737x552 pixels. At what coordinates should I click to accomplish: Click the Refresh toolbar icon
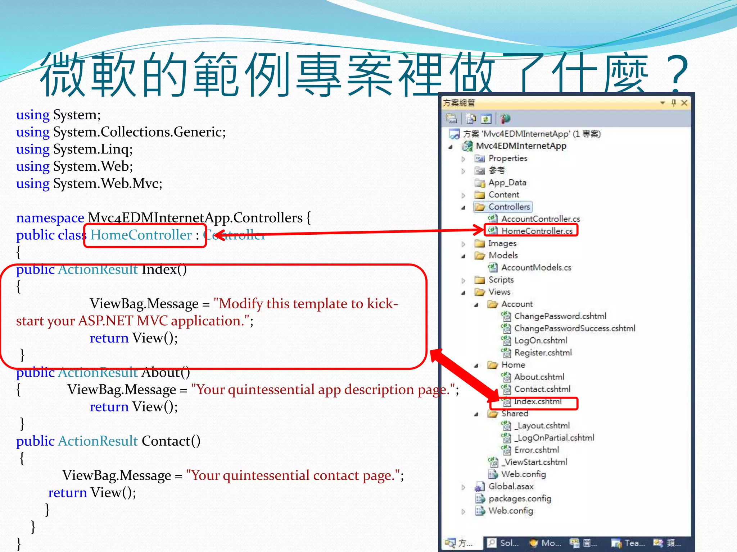(x=486, y=119)
